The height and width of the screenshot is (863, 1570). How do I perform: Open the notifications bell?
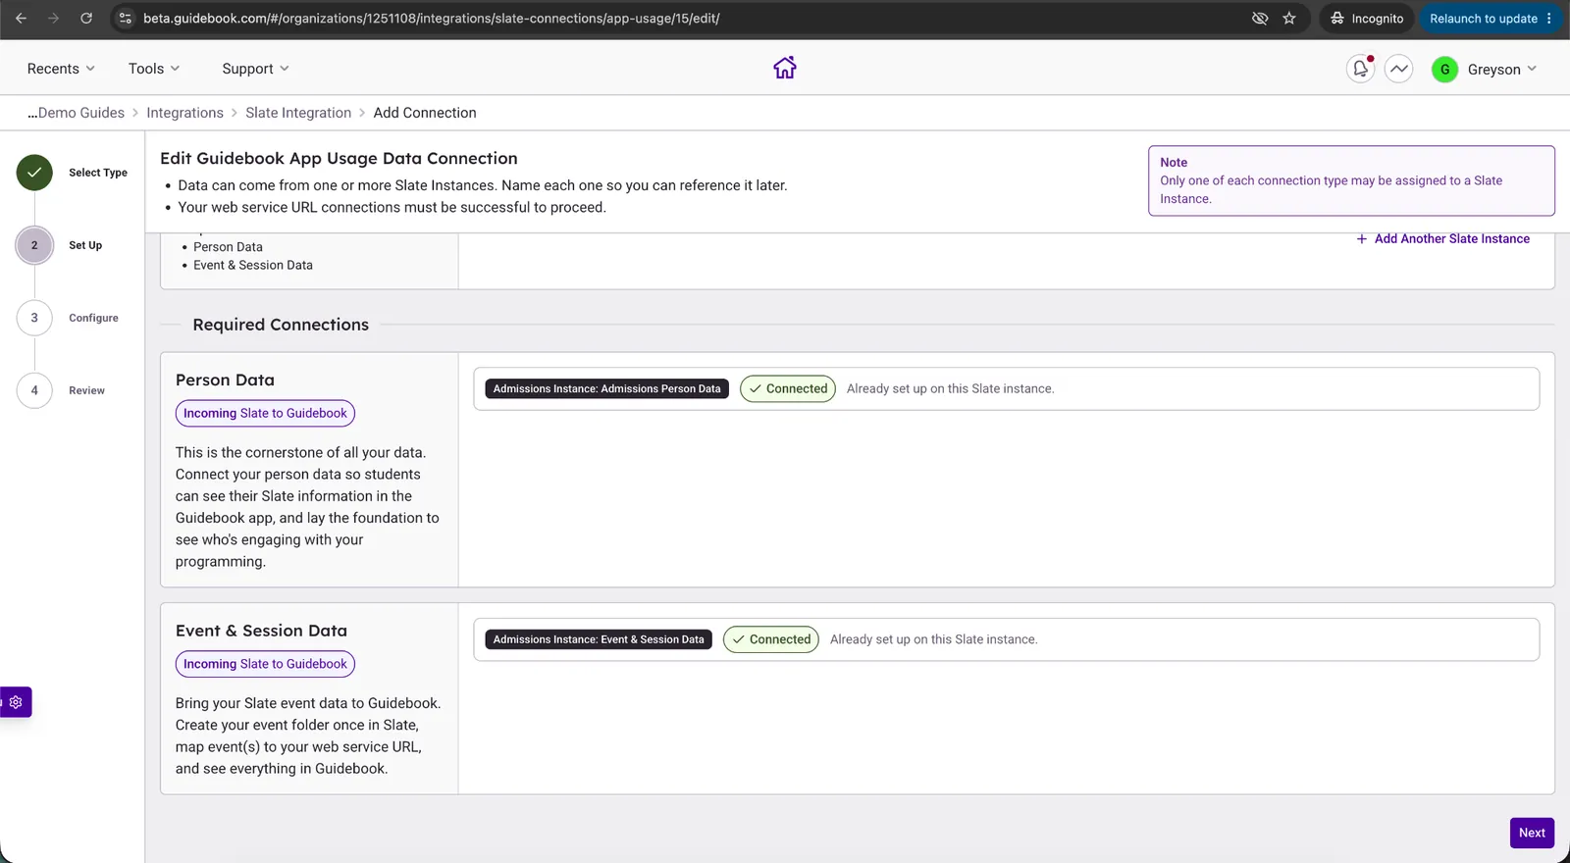coord(1360,69)
